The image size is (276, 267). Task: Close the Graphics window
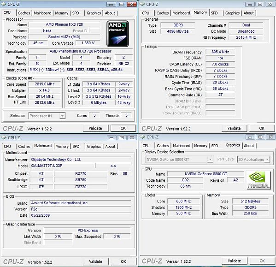tap(270, 137)
